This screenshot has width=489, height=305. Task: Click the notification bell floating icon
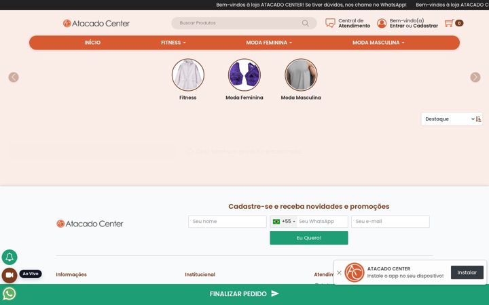pyautogui.click(x=10, y=257)
